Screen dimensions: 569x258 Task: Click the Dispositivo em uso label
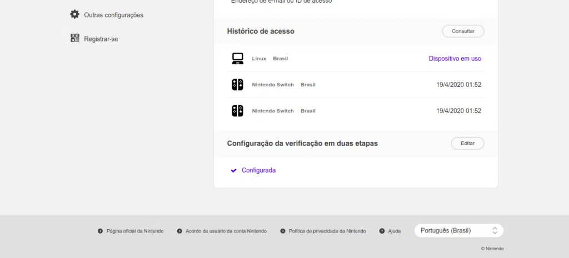click(455, 59)
